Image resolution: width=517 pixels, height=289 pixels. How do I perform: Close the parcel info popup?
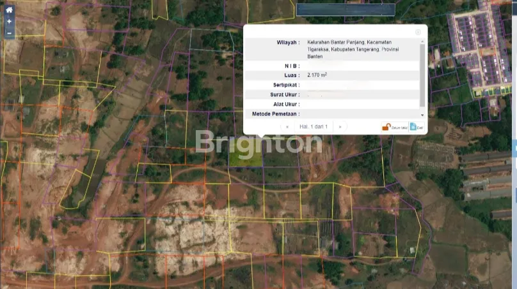coord(418,32)
